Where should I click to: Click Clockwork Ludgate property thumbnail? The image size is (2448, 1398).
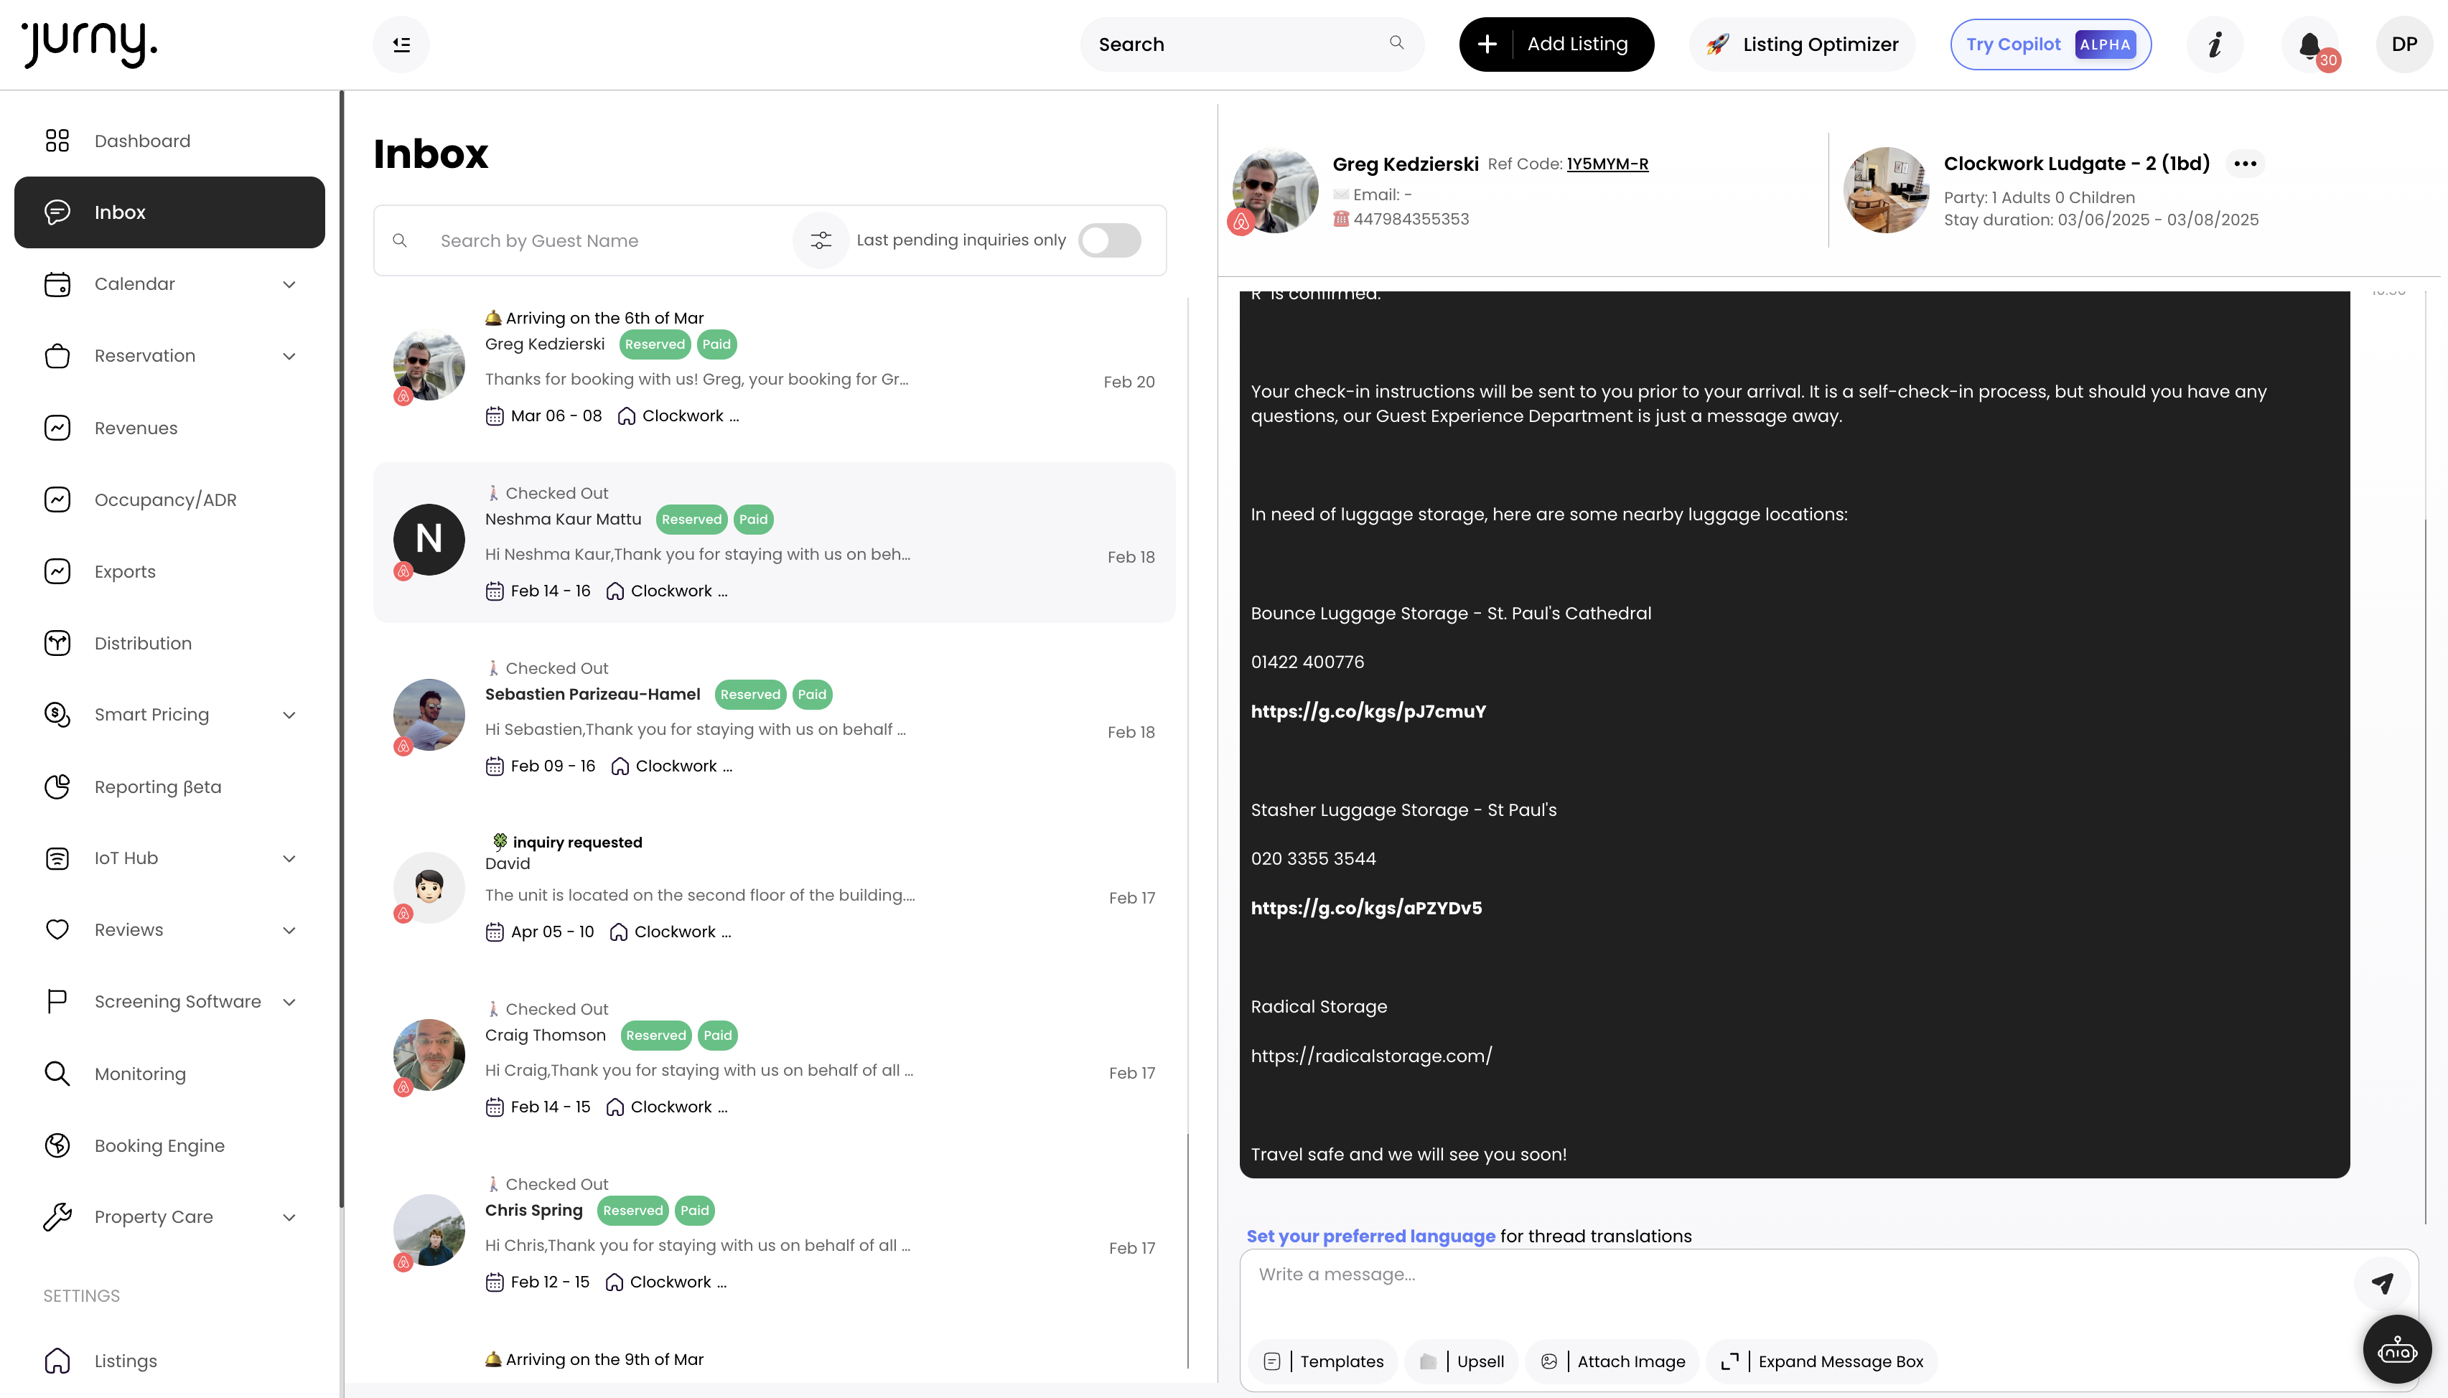(1885, 190)
